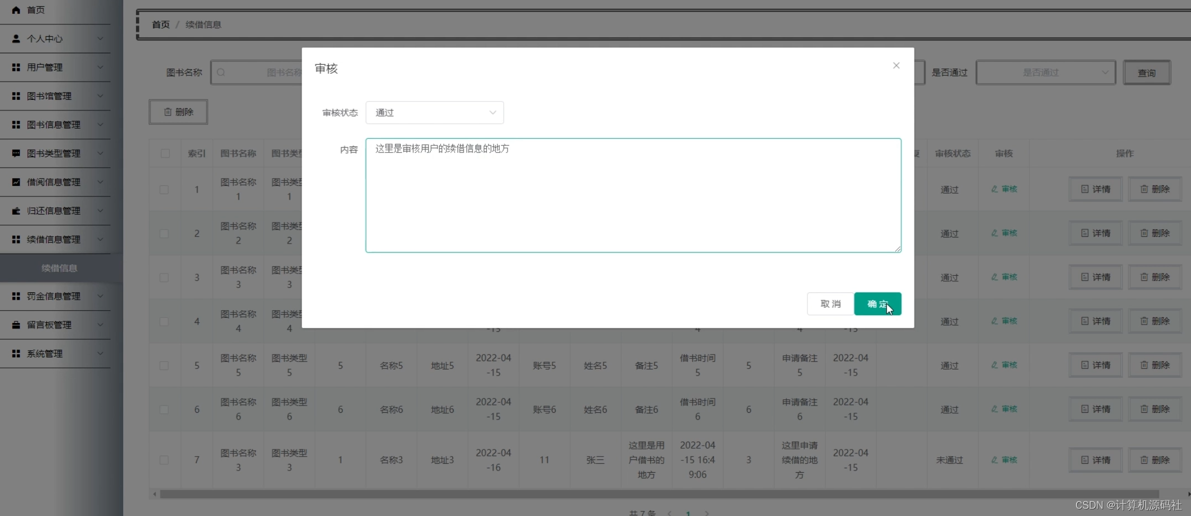
Task: Click the 图书馆管理 grid icon
Action: click(x=16, y=96)
